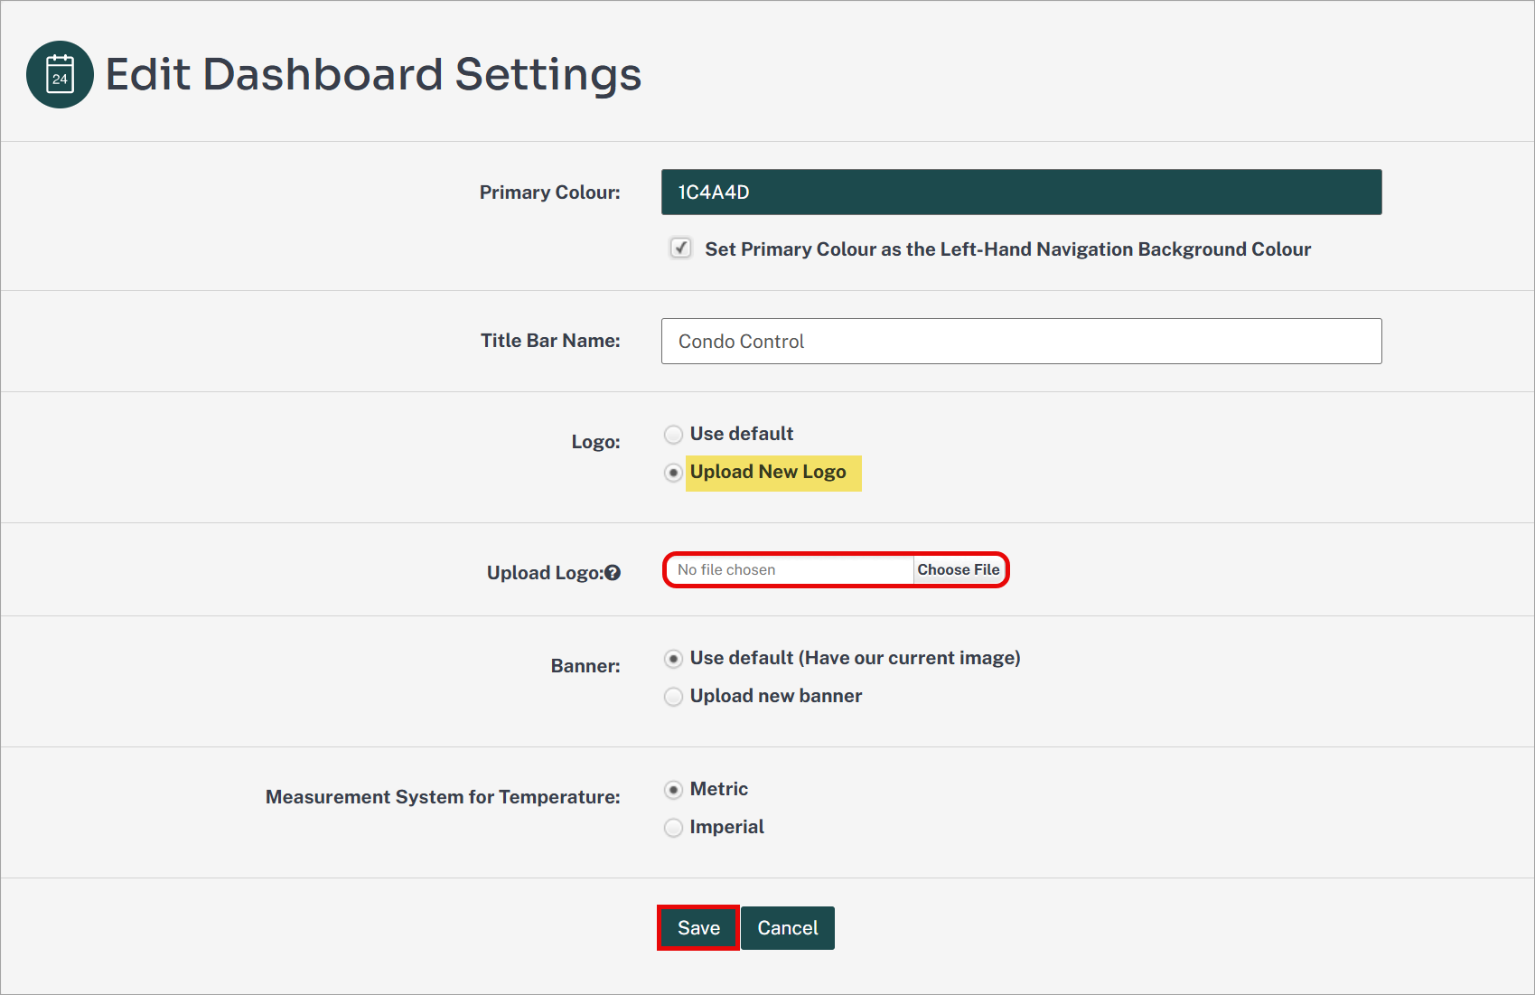Select Upload new banner radio option

(673, 697)
